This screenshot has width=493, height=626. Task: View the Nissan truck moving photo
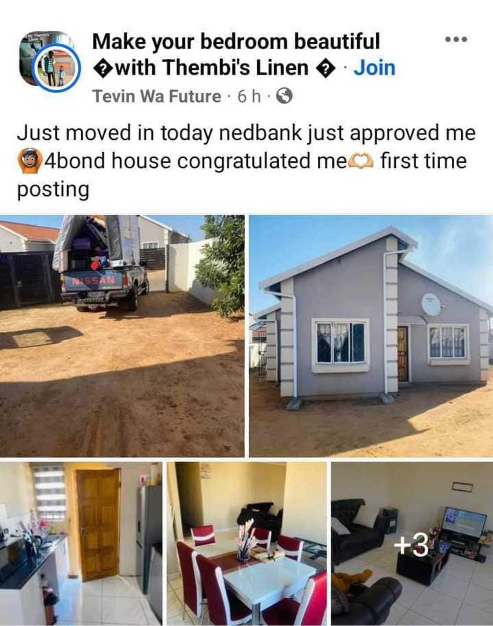(122, 335)
